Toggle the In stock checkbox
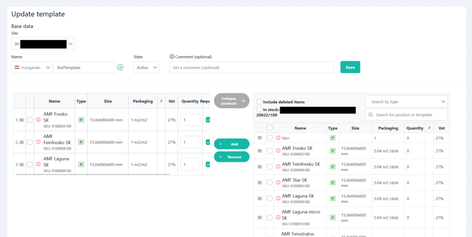 tap(259, 110)
